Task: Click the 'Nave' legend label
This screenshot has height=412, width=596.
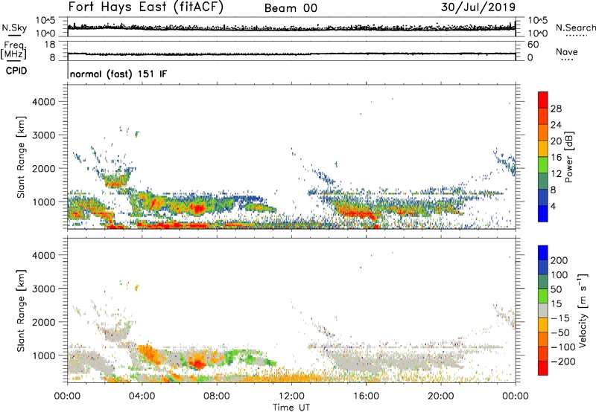Action: [x=567, y=51]
